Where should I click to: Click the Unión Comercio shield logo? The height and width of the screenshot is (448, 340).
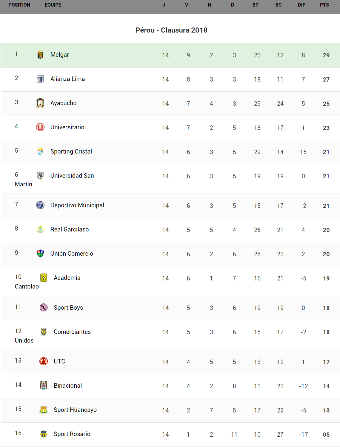(40, 254)
